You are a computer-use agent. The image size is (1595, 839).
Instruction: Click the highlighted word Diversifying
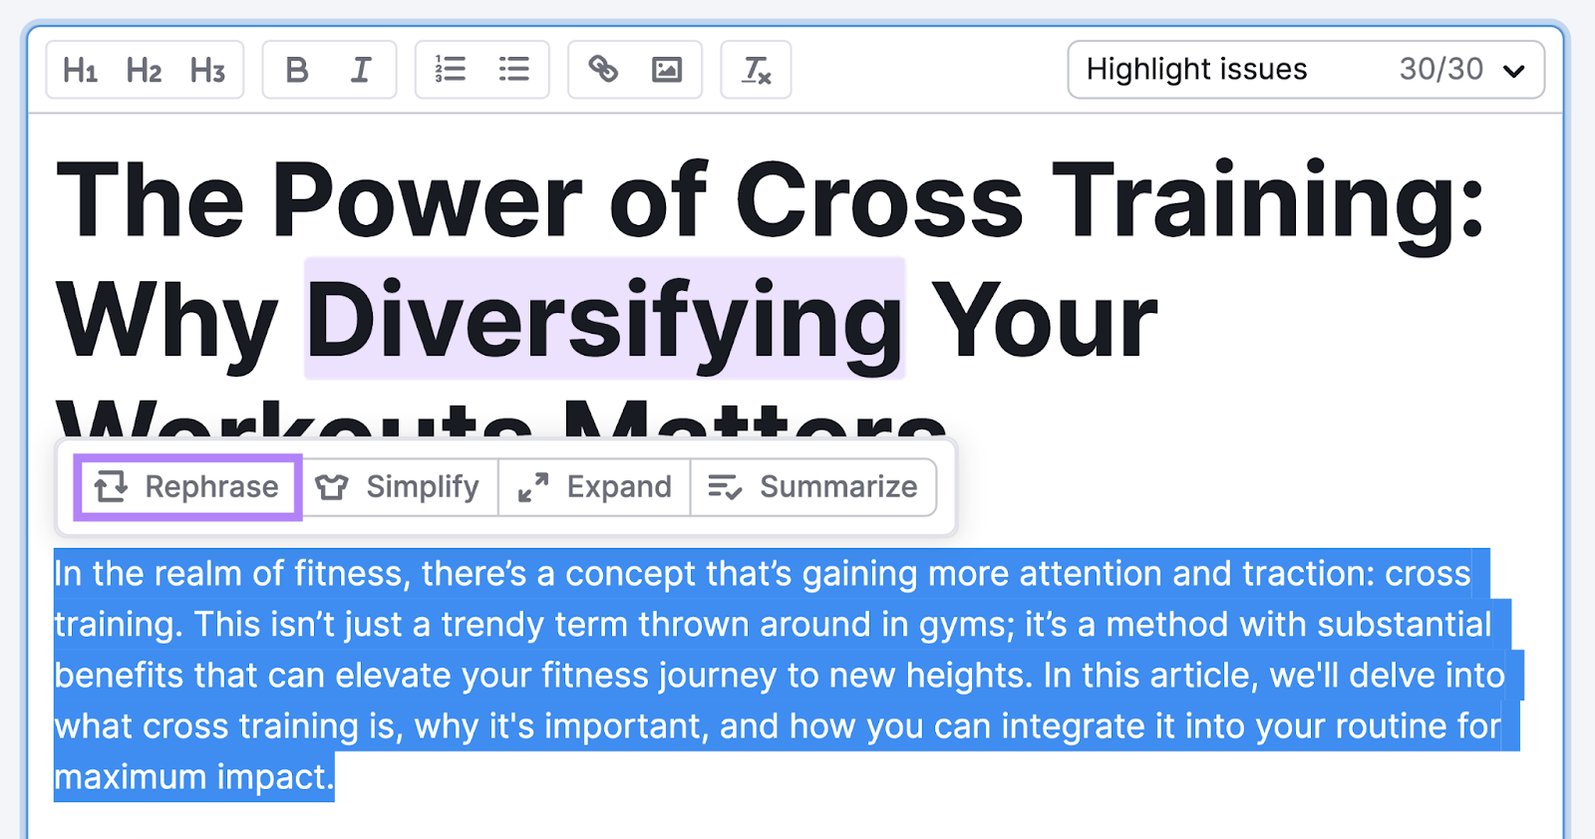coord(604,319)
